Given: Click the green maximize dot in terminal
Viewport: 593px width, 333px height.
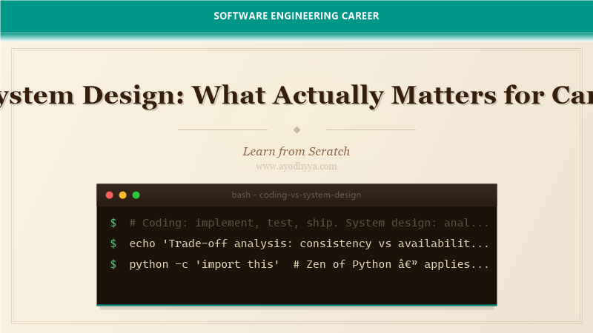Looking at the screenshot, I should [x=136, y=195].
